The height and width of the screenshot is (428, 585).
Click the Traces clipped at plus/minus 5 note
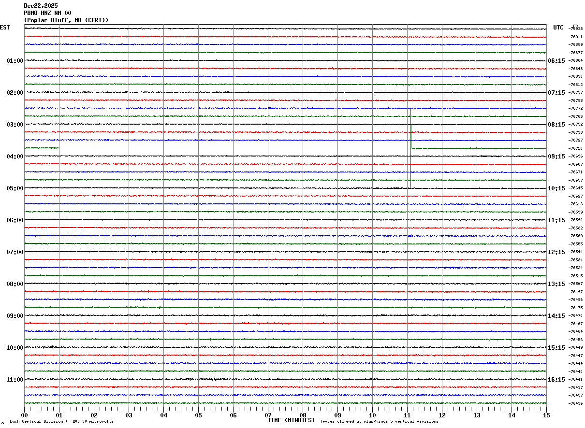379,422
